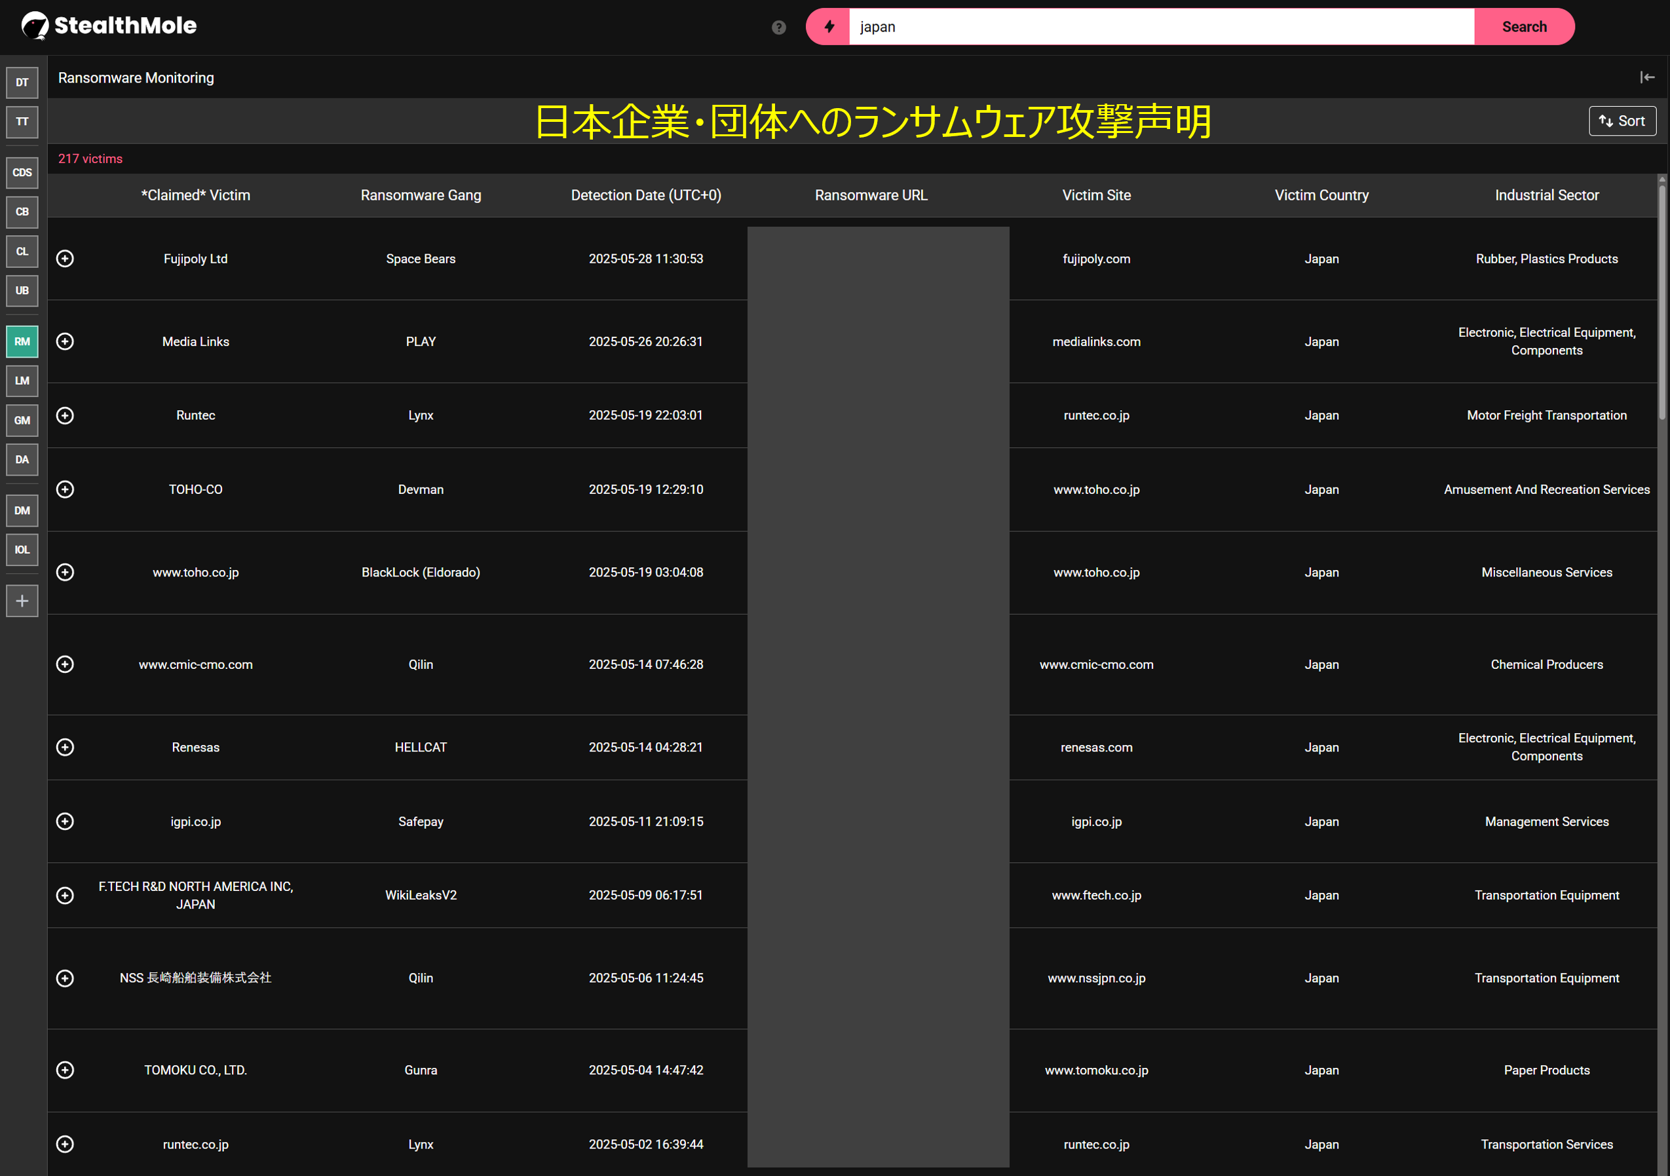The width and height of the screenshot is (1670, 1176).
Task: Click the Search button
Action: tap(1524, 27)
